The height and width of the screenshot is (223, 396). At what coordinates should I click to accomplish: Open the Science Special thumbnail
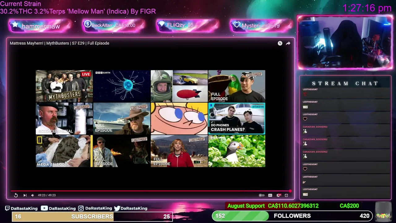click(64, 119)
